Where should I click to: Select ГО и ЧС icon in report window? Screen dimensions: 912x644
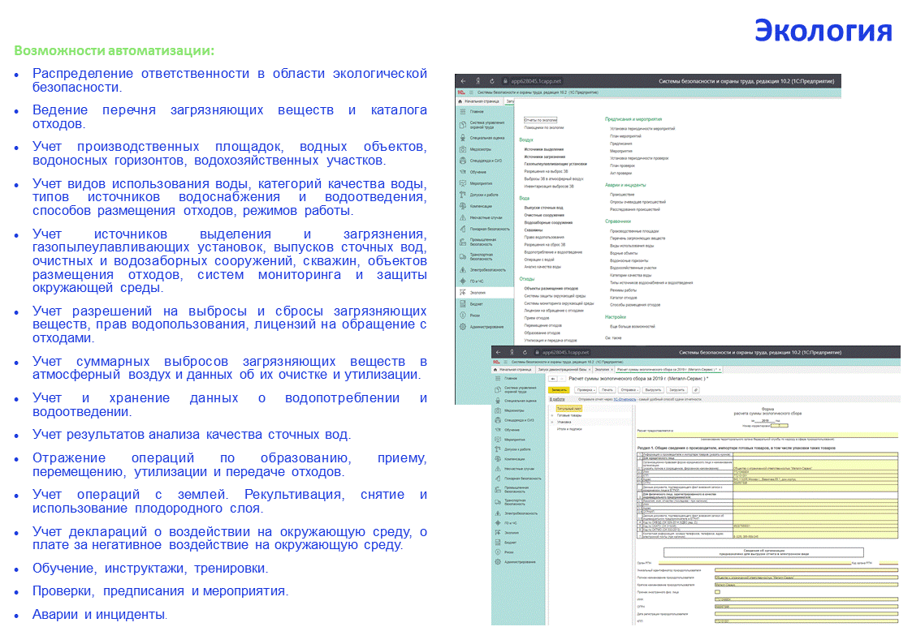point(498,523)
